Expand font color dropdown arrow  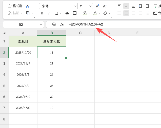pyautogui.click(x=99, y=13)
